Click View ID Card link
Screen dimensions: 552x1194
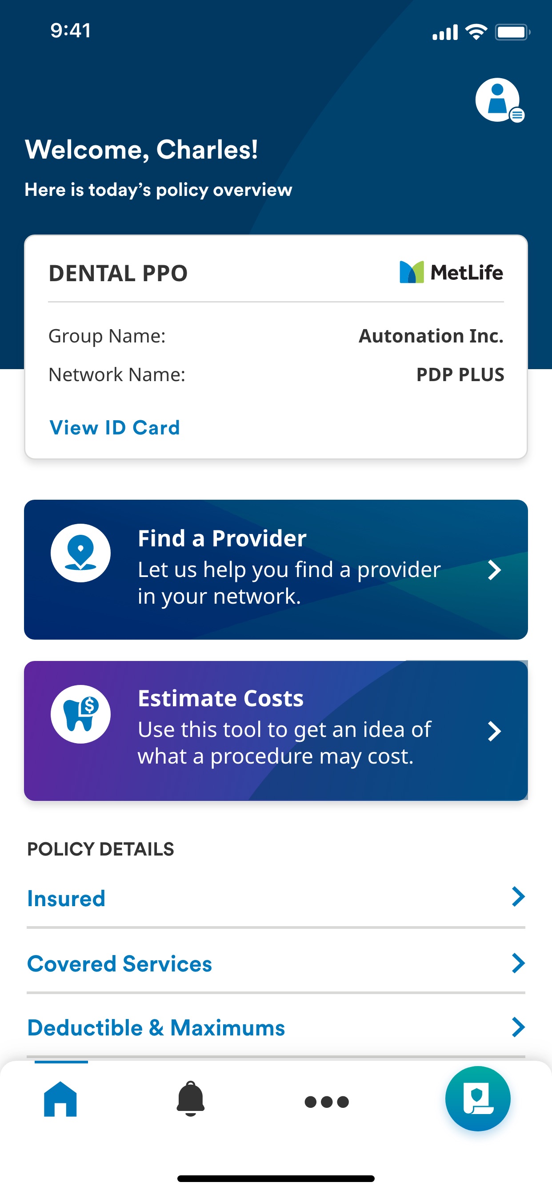click(x=115, y=427)
